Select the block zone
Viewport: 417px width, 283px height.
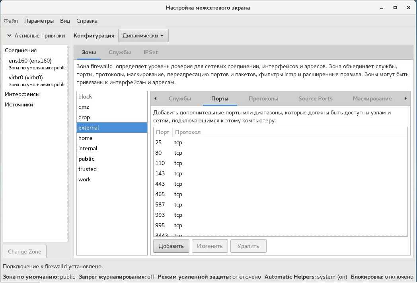[x=112, y=96]
